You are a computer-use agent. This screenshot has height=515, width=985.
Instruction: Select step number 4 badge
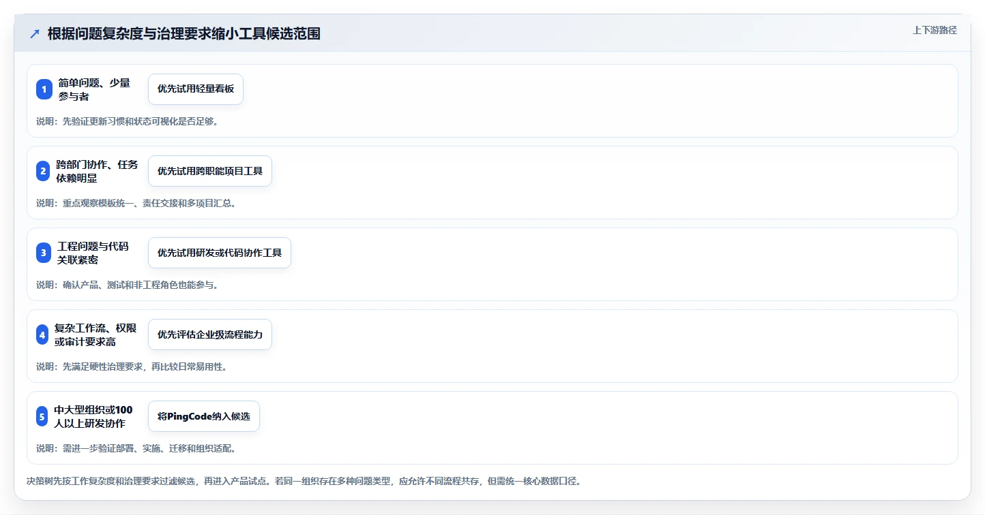[x=43, y=334]
